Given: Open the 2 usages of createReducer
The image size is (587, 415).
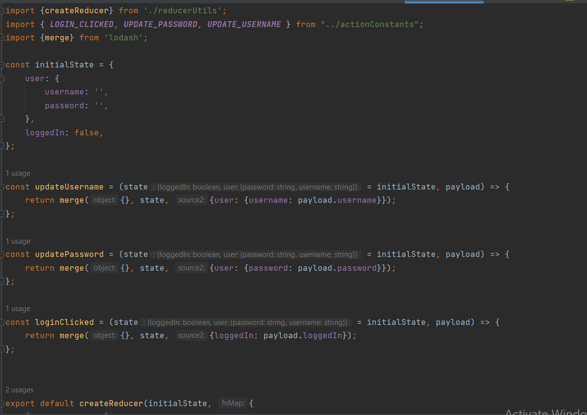Looking at the screenshot, I should [x=19, y=389].
